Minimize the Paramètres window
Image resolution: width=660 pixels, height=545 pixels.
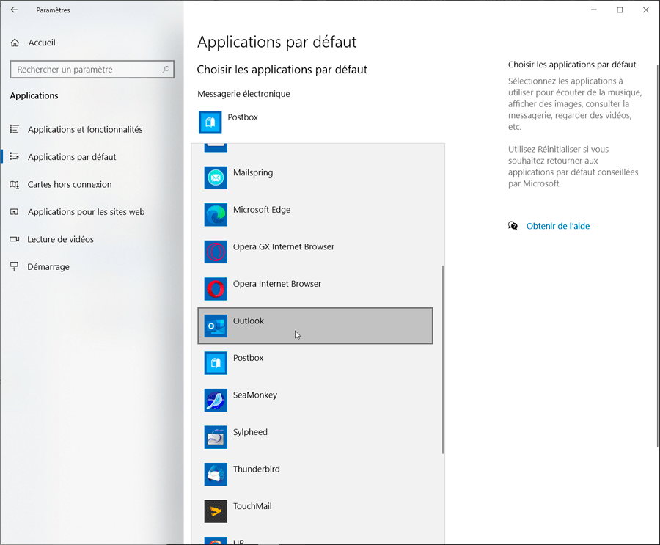coord(593,10)
